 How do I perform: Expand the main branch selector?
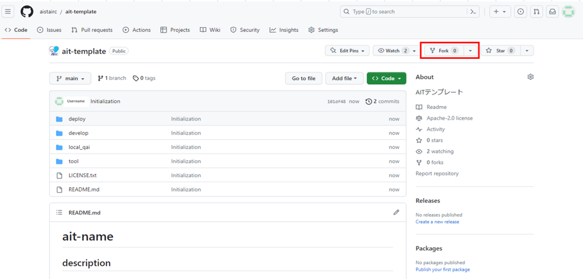tap(70, 78)
